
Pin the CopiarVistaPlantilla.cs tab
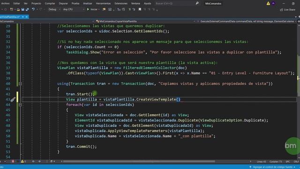(23, 17)
